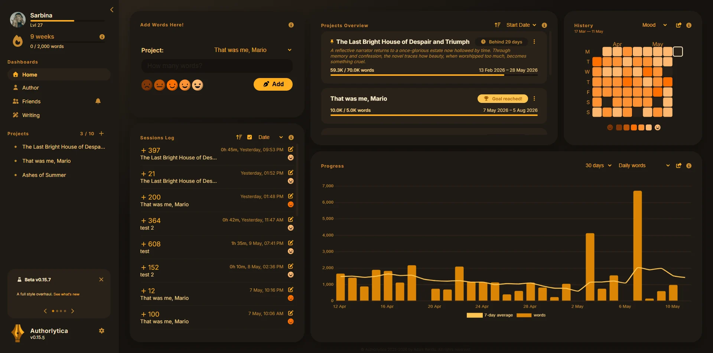Open the Start Date sort dropdown
The image size is (713, 353).
tap(521, 25)
